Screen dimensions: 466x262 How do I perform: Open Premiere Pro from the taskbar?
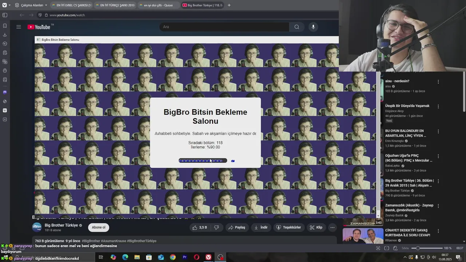(x=185, y=257)
